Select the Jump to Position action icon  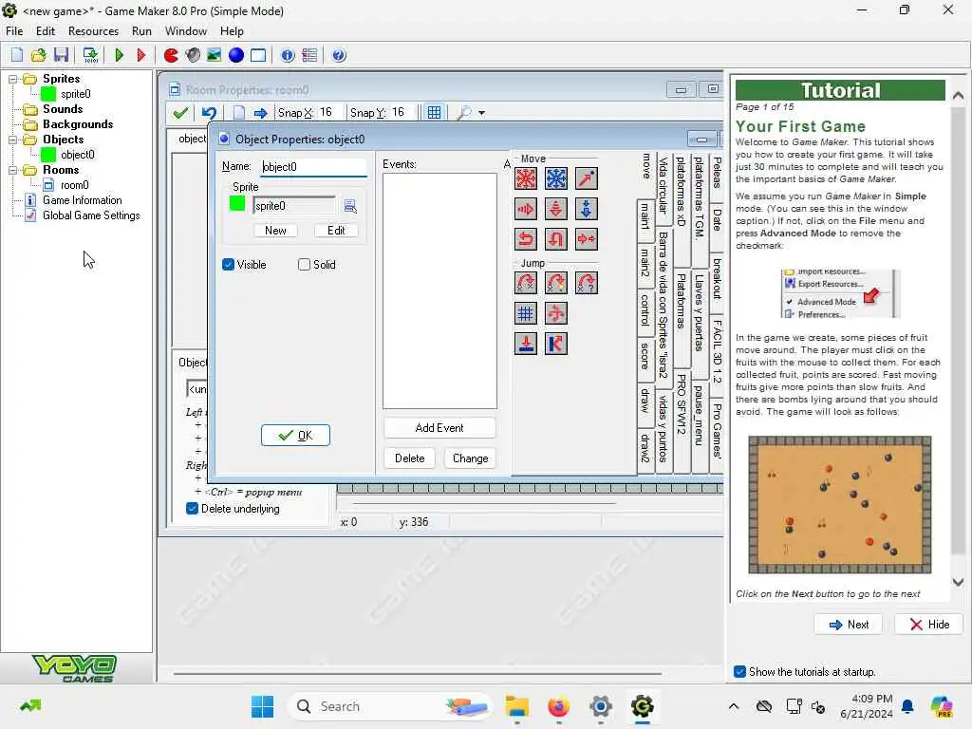[x=526, y=283]
